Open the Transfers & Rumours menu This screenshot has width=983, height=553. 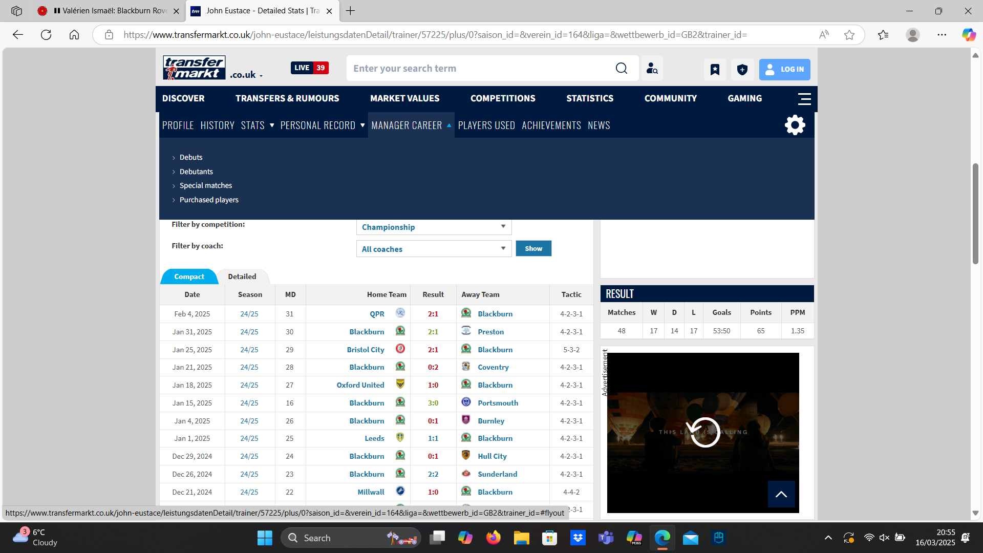[x=287, y=98]
